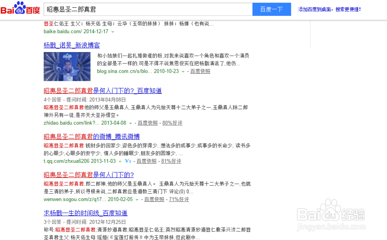The height and width of the screenshot is (240, 387).
Task: Click the 71%好评 rating link
Action: click(179, 199)
